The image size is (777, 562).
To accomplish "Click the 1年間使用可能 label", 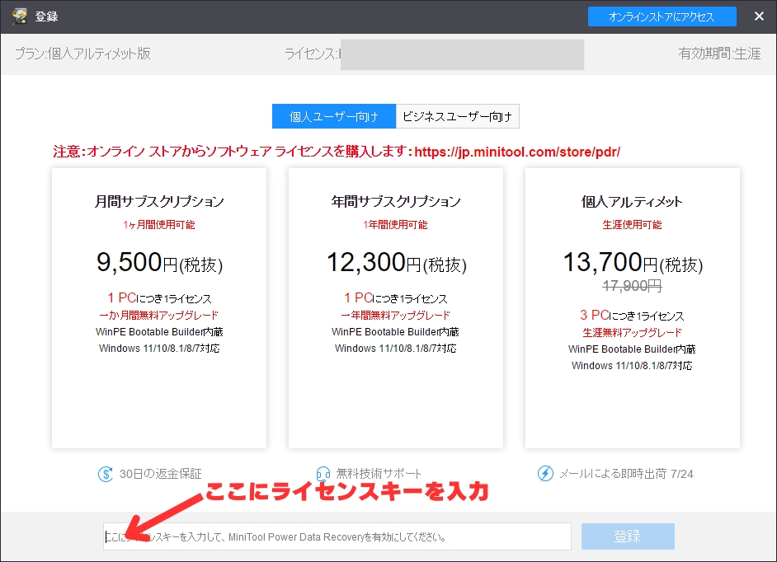I will pos(395,225).
